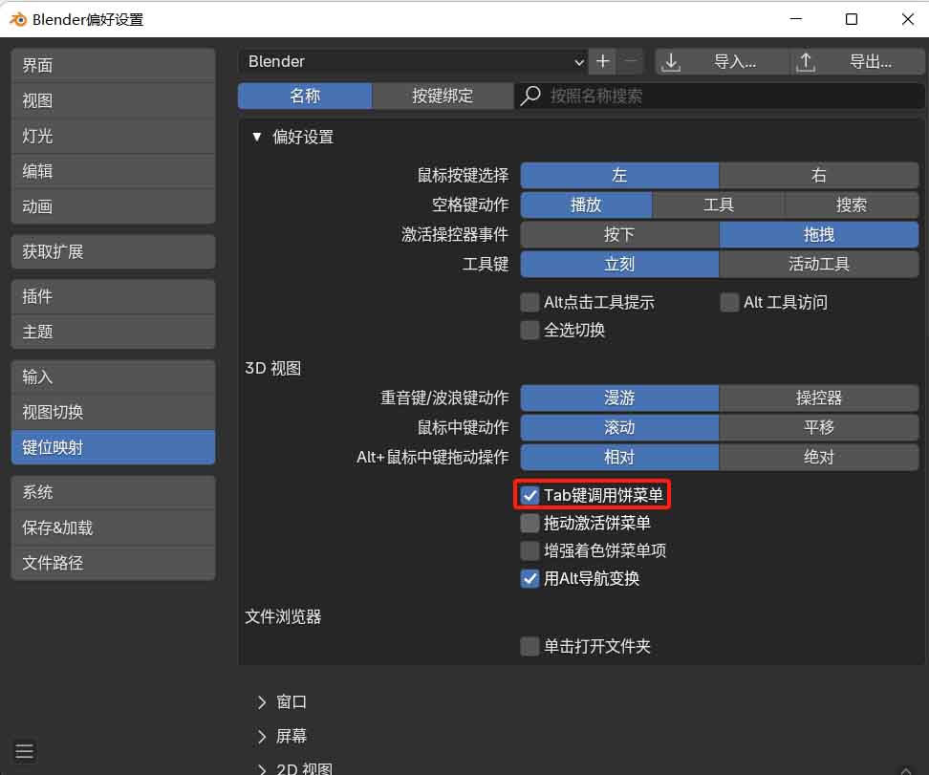The height and width of the screenshot is (775, 929).
Task: Switch filter to 名称 mode
Action: click(x=305, y=96)
